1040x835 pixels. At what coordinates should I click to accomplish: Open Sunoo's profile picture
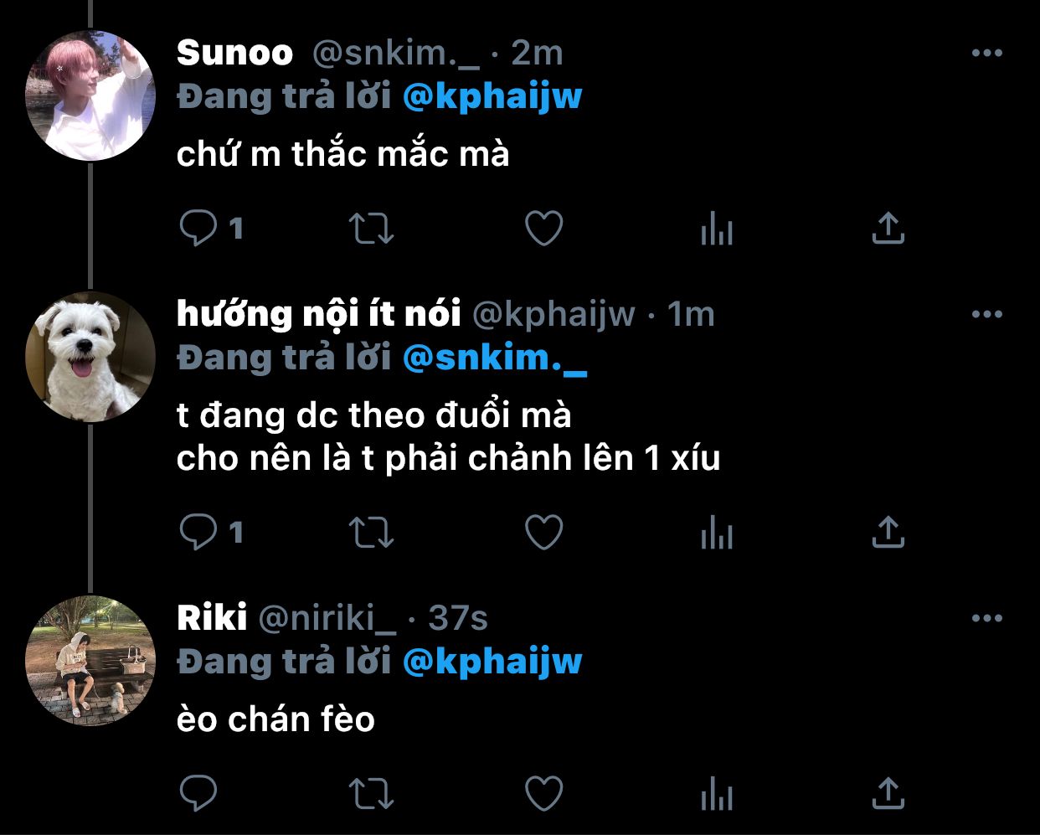90,96
